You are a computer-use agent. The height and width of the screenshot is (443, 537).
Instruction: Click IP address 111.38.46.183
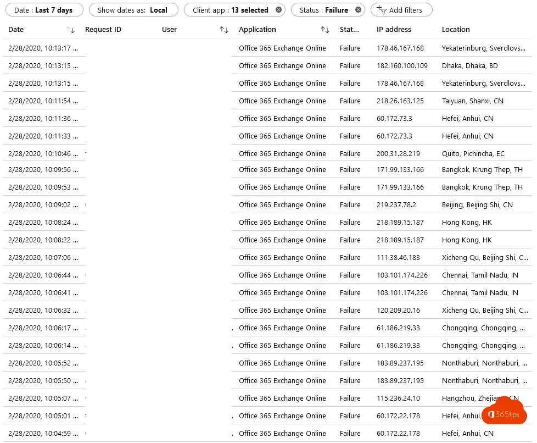point(398,258)
